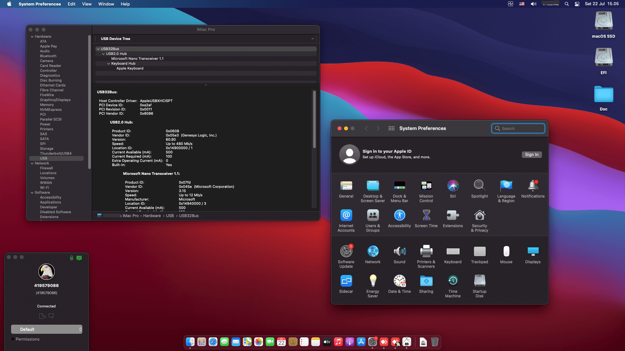Open the Energy Saver pane
The width and height of the screenshot is (625, 351).
pos(373,286)
